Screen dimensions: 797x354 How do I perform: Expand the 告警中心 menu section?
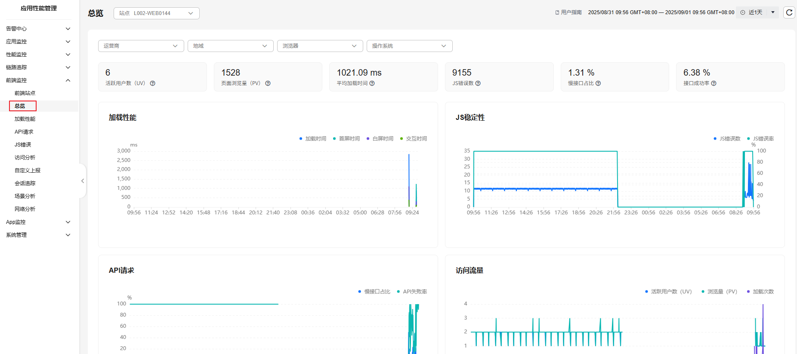click(x=38, y=29)
